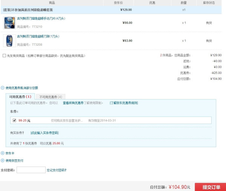Click the 优惠 column header
The image size is (226, 191).
(x=152, y=3)
